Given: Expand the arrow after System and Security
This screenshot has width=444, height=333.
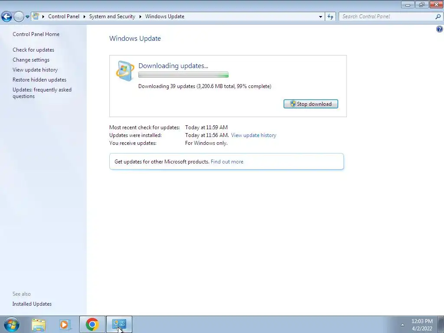Looking at the screenshot, I should point(140,16).
